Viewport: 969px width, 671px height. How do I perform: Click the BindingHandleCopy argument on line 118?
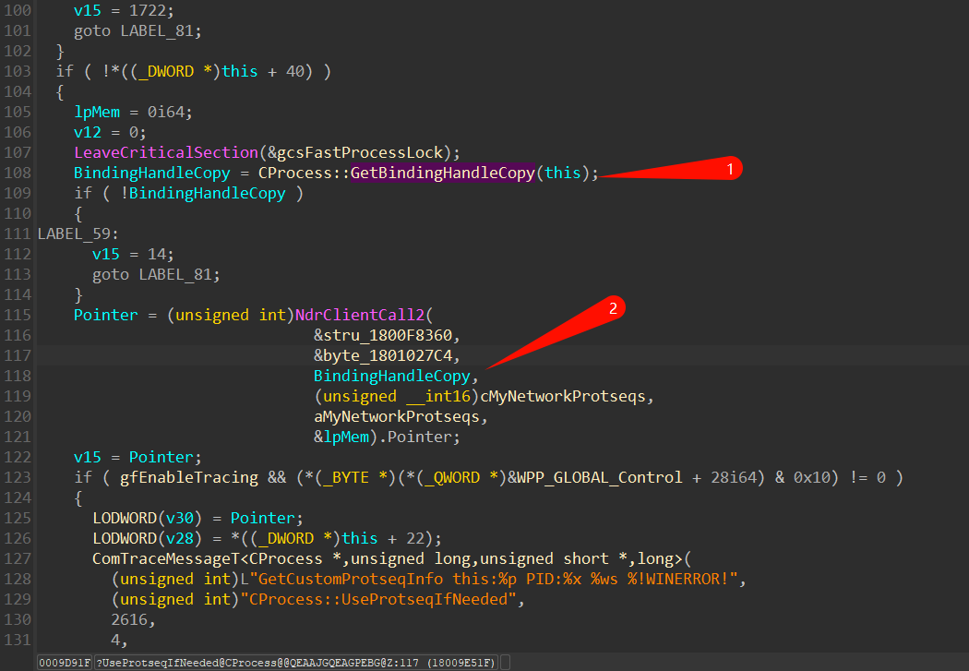point(392,376)
